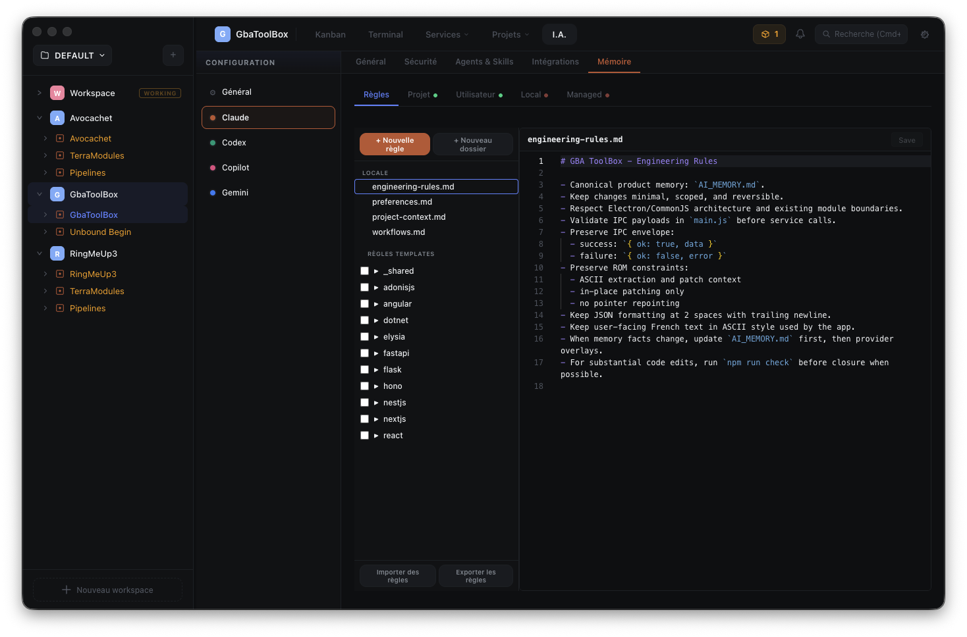
Task: Click the notification bell icon
Action: tap(800, 34)
